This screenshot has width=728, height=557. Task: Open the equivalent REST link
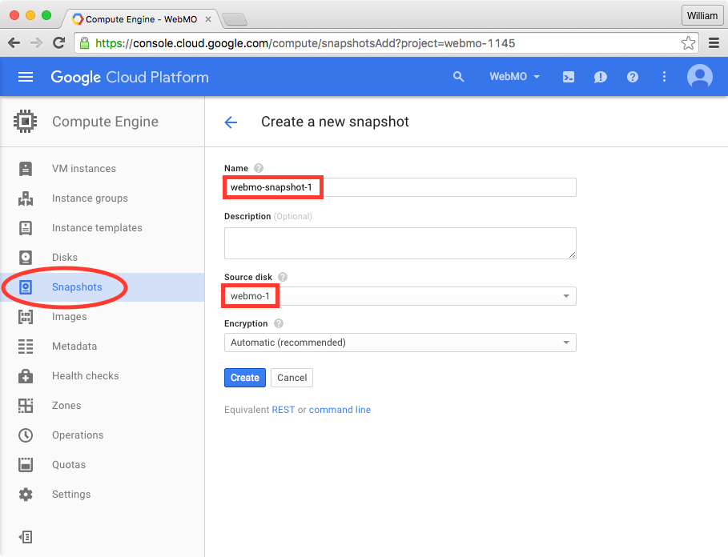284,410
